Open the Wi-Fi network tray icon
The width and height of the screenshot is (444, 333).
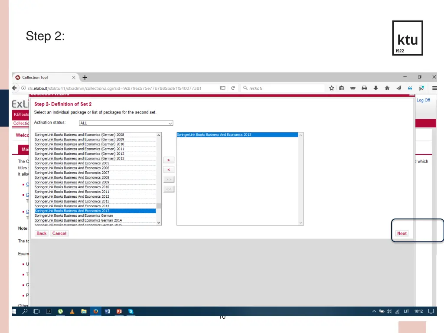(397, 311)
